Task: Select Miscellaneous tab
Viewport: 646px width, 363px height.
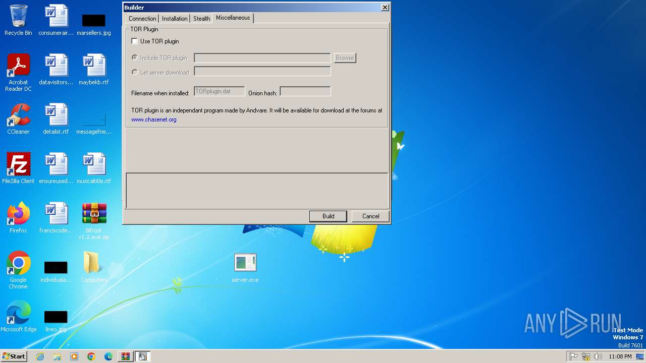Action: point(233,18)
